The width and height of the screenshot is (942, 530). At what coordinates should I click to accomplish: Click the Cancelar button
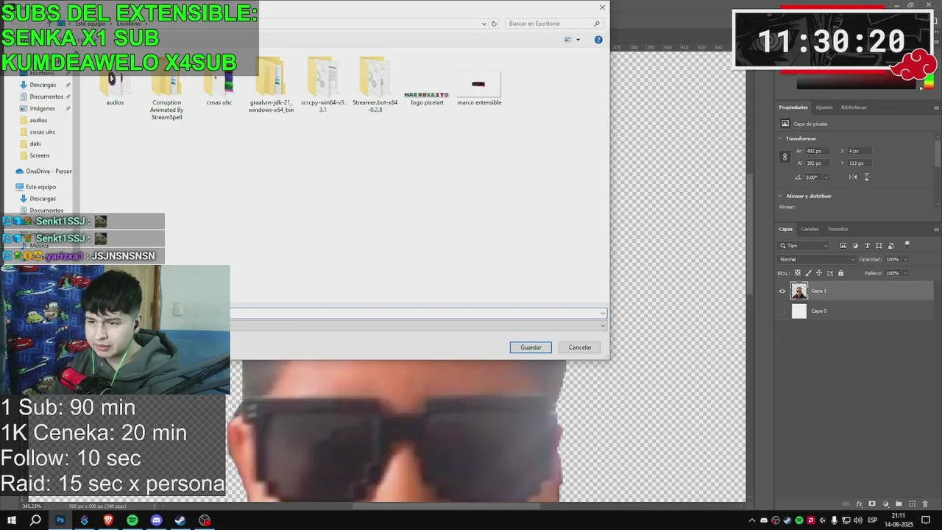coord(580,347)
